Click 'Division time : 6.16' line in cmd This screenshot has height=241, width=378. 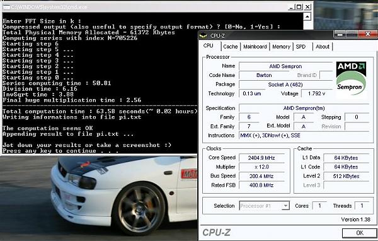pyautogui.click(x=40, y=88)
